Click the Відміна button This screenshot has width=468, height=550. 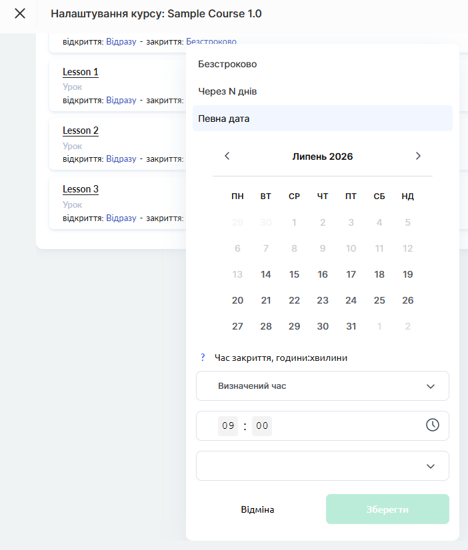(x=257, y=509)
